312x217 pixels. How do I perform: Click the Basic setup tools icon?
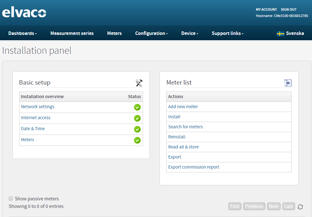(139, 83)
